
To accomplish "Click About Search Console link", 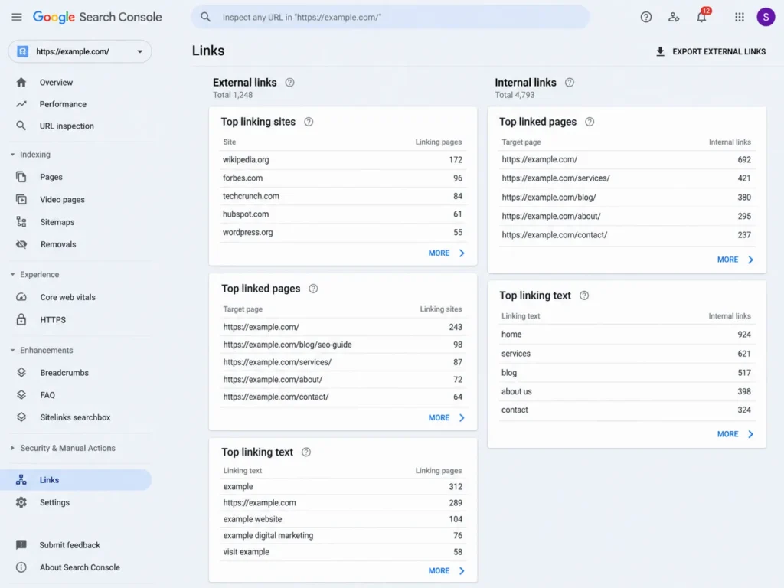I will (x=80, y=567).
